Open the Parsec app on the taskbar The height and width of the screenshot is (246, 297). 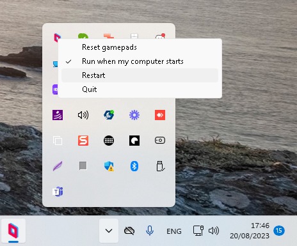click(13, 231)
